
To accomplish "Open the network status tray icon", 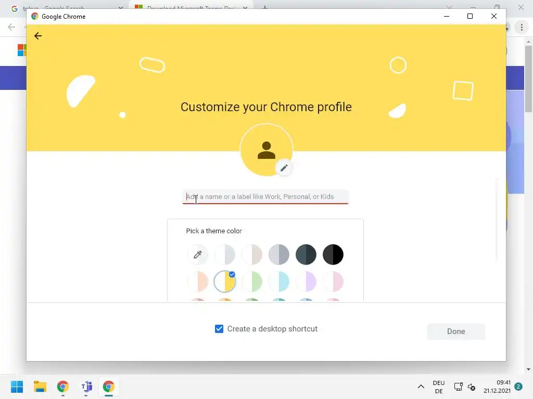I will pos(458,387).
